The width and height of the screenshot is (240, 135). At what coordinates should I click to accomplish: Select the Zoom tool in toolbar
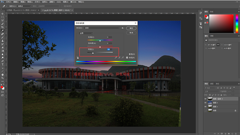point(3,78)
